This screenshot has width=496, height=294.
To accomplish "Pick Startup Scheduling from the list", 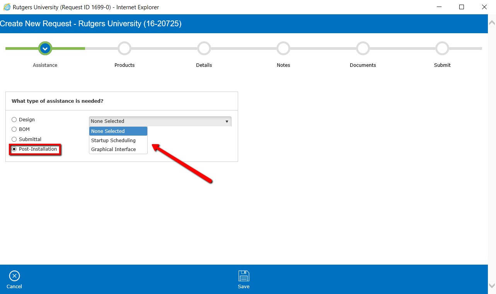I will [x=118, y=140].
